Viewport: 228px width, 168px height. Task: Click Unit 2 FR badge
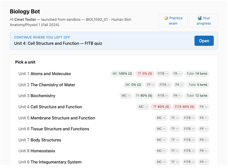179,85
